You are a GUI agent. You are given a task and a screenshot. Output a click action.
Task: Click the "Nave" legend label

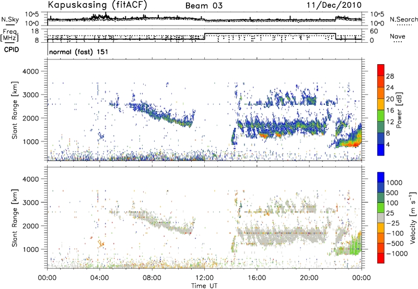[x=398, y=37]
